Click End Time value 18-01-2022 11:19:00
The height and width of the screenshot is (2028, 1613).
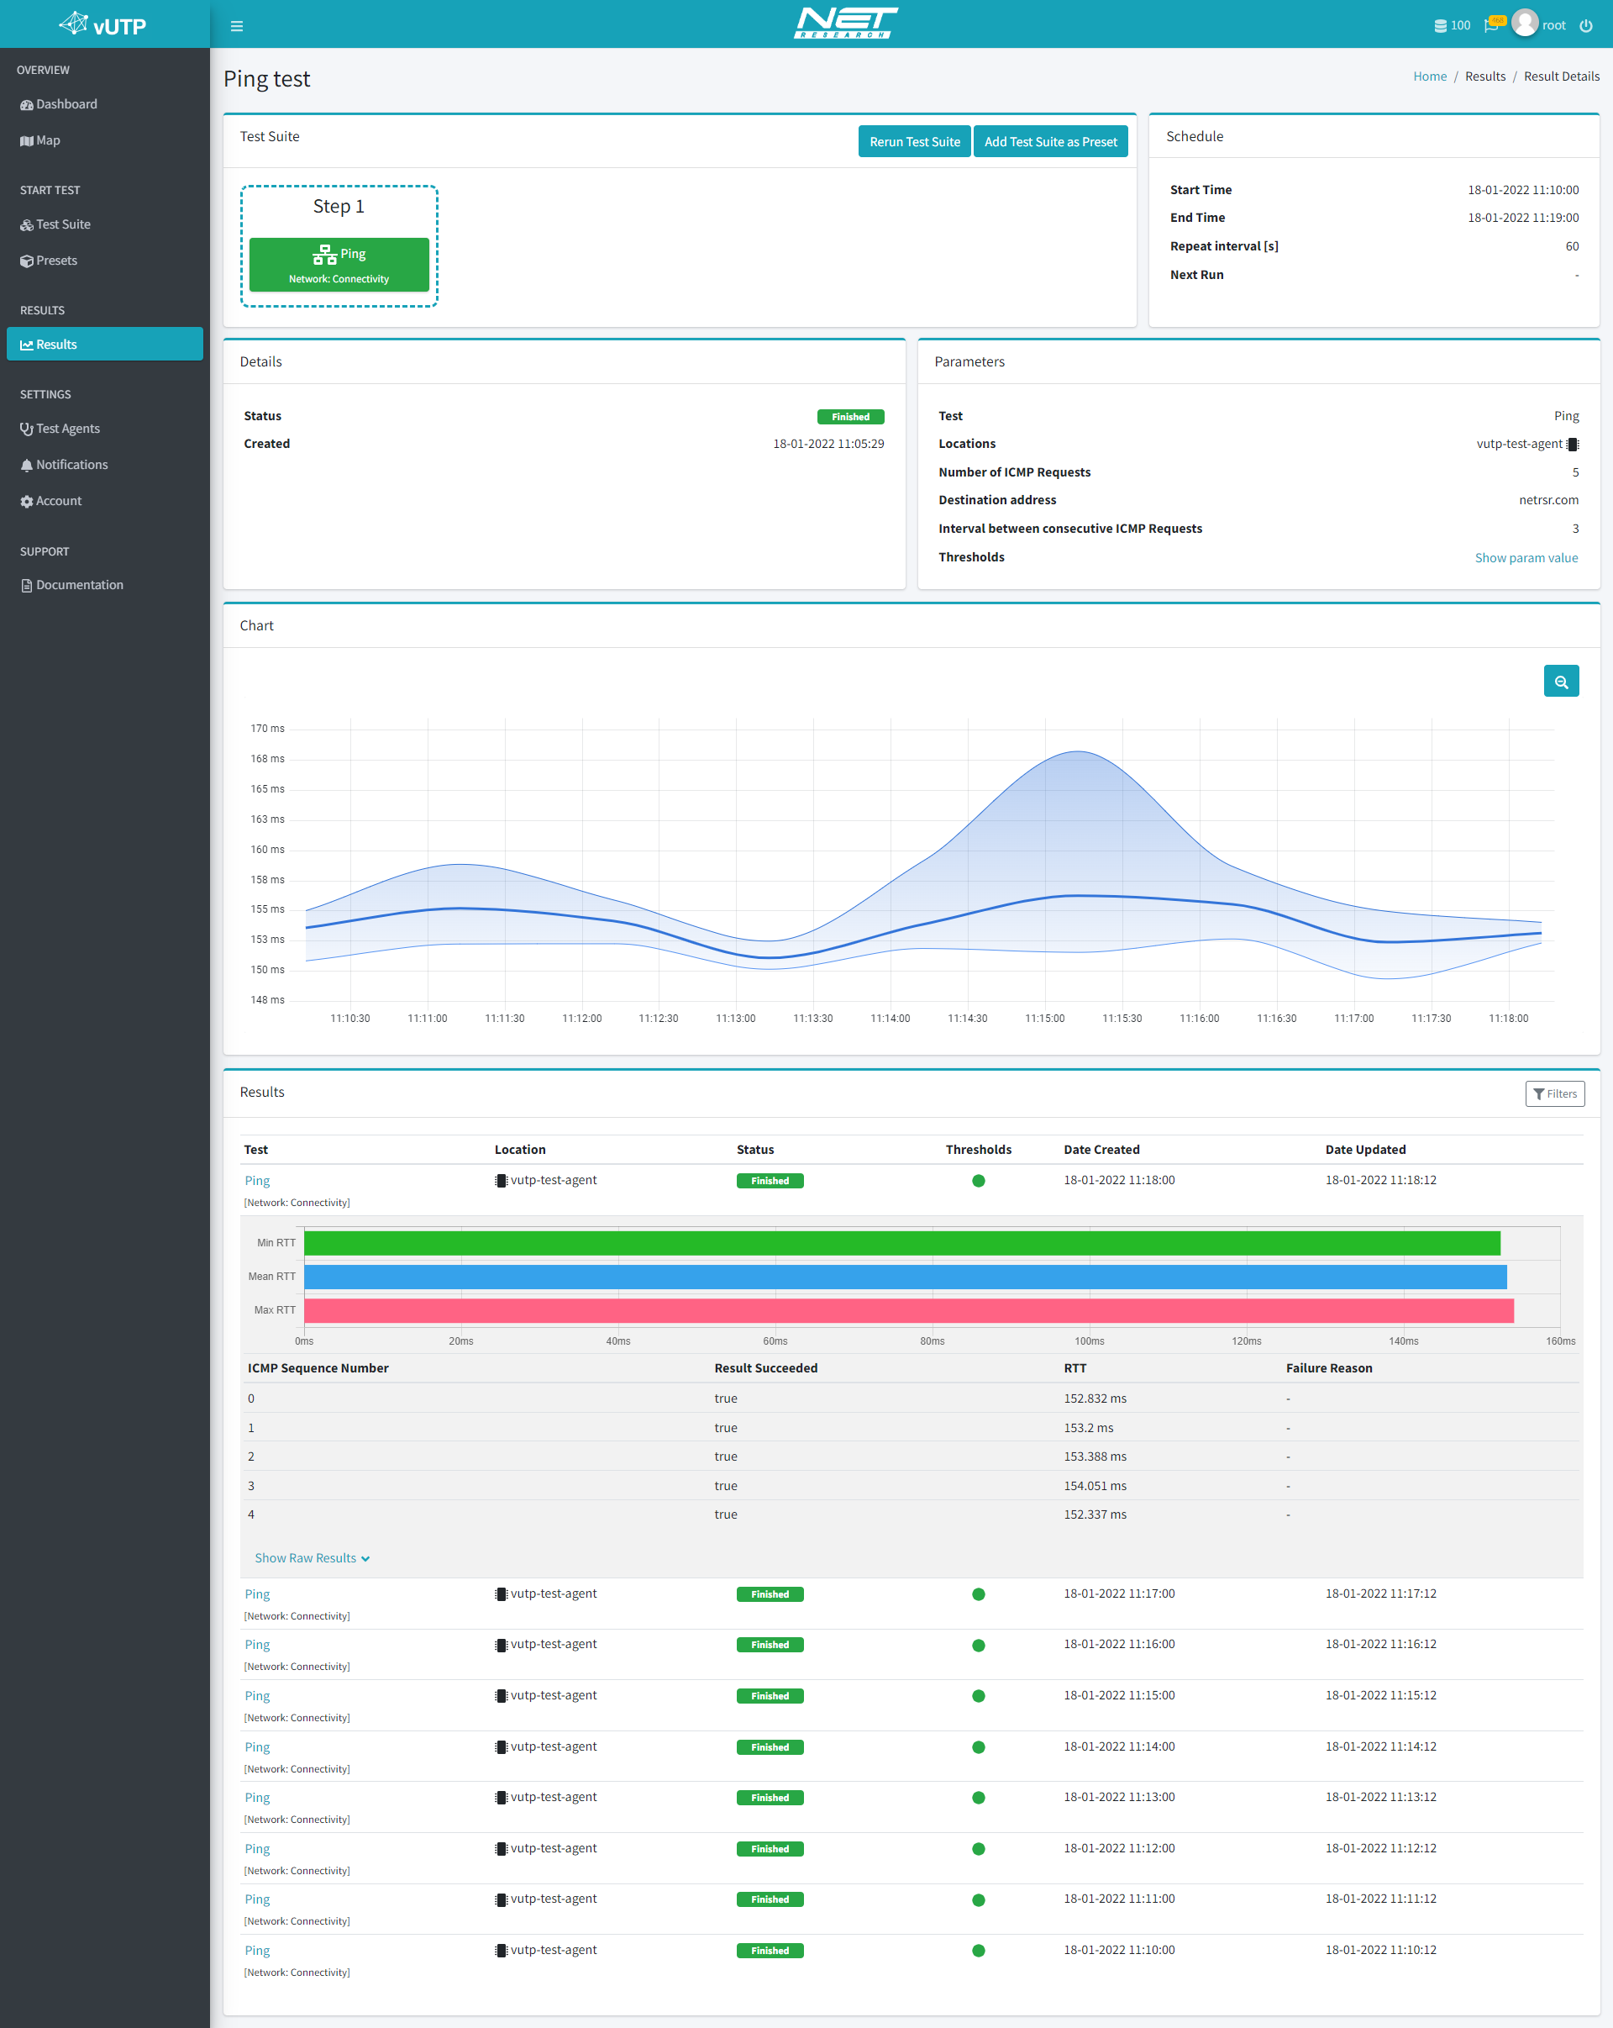[x=1523, y=218]
